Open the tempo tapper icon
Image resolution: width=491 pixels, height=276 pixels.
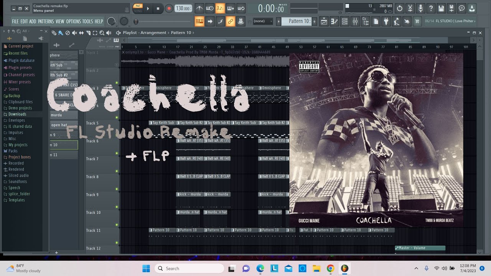[x=397, y=21]
